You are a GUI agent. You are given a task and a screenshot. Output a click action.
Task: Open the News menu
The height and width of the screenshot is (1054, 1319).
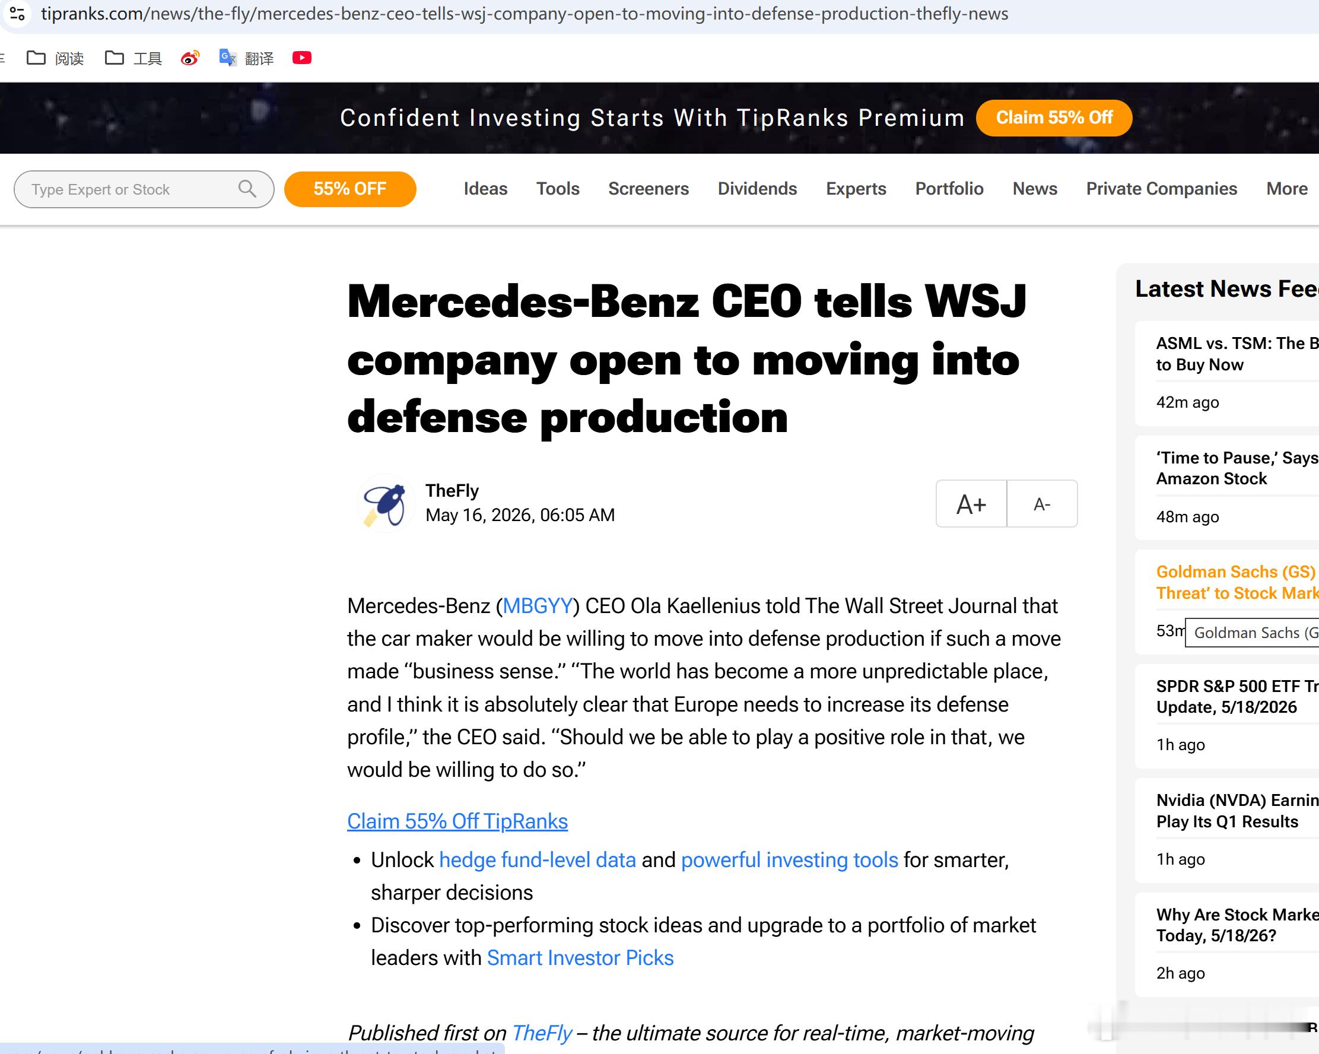coord(1035,189)
